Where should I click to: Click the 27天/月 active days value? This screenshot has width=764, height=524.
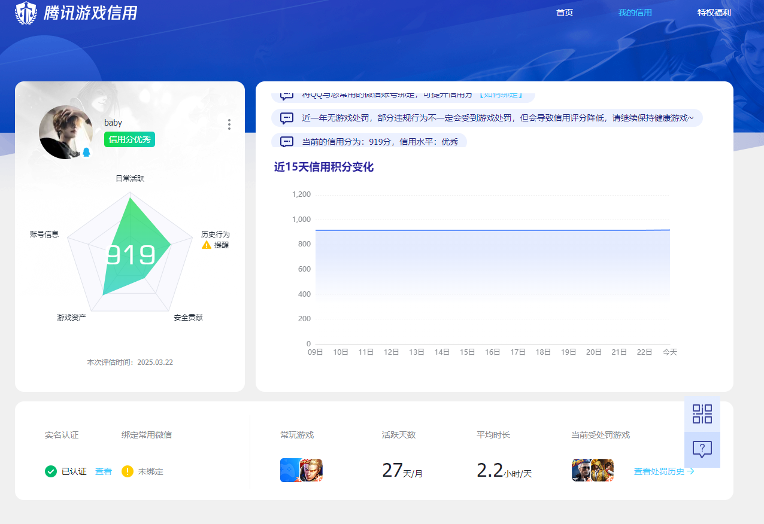[x=402, y=471]
